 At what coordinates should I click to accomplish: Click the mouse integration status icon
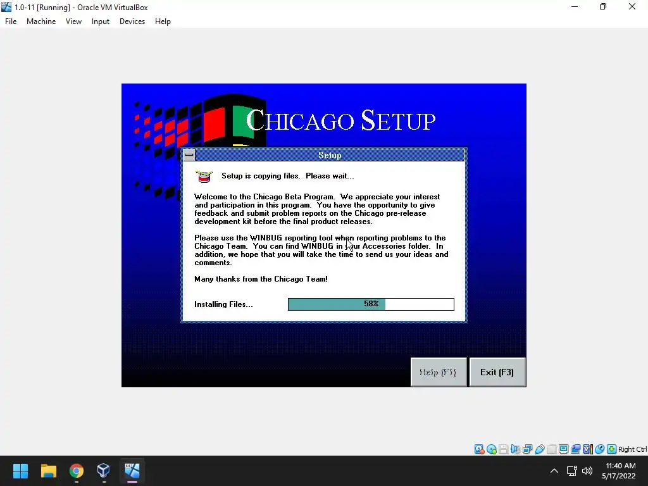point(600,449)
